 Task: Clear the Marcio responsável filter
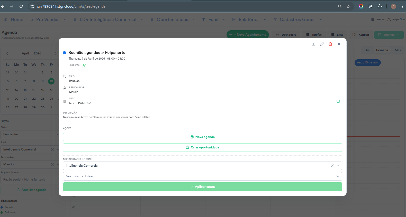click(52, 164)
